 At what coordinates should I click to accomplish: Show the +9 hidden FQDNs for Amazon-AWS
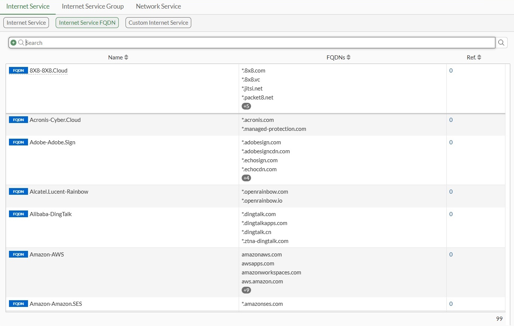[246, 290]
